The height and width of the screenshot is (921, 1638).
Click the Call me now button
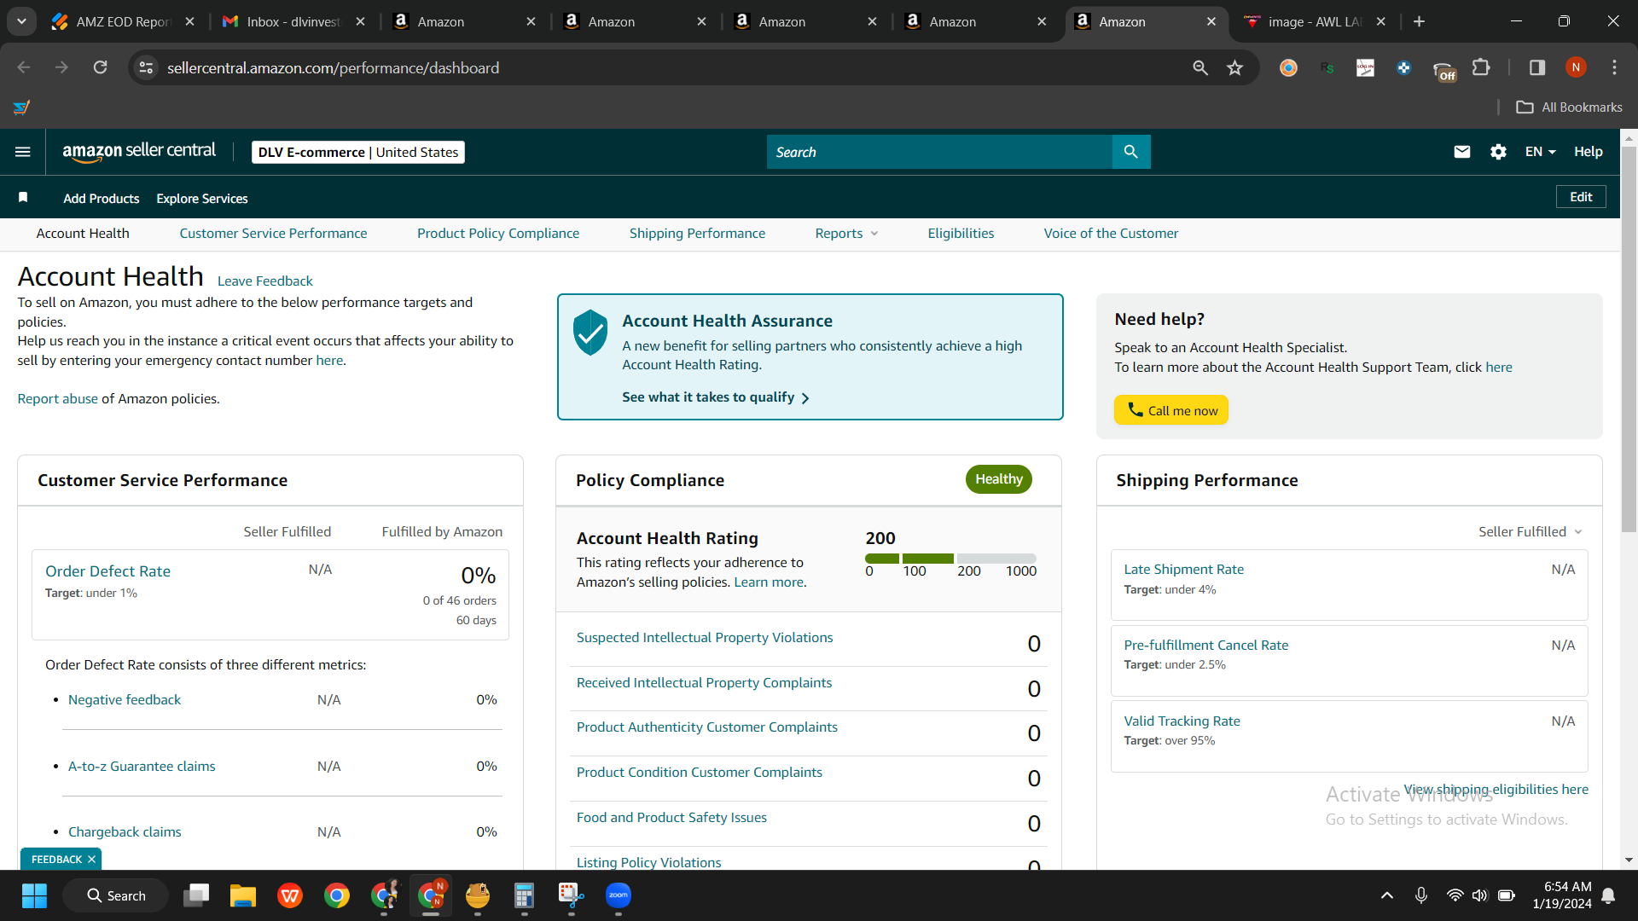tap(1171, 410)
